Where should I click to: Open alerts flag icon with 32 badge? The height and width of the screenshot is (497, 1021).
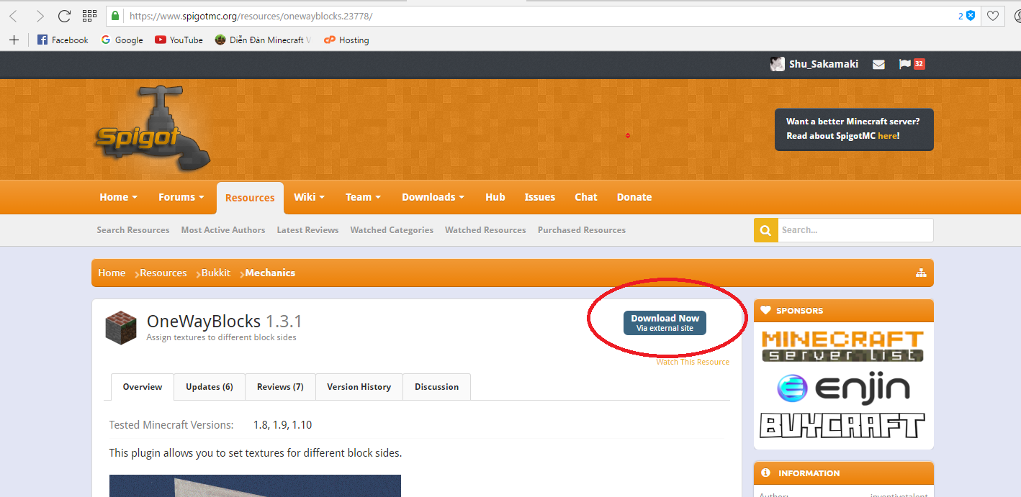912,64
